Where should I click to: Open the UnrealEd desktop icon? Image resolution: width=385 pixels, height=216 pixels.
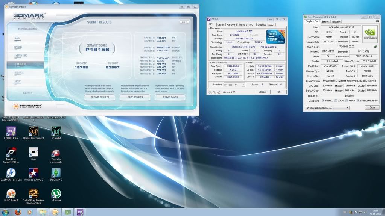56,133
